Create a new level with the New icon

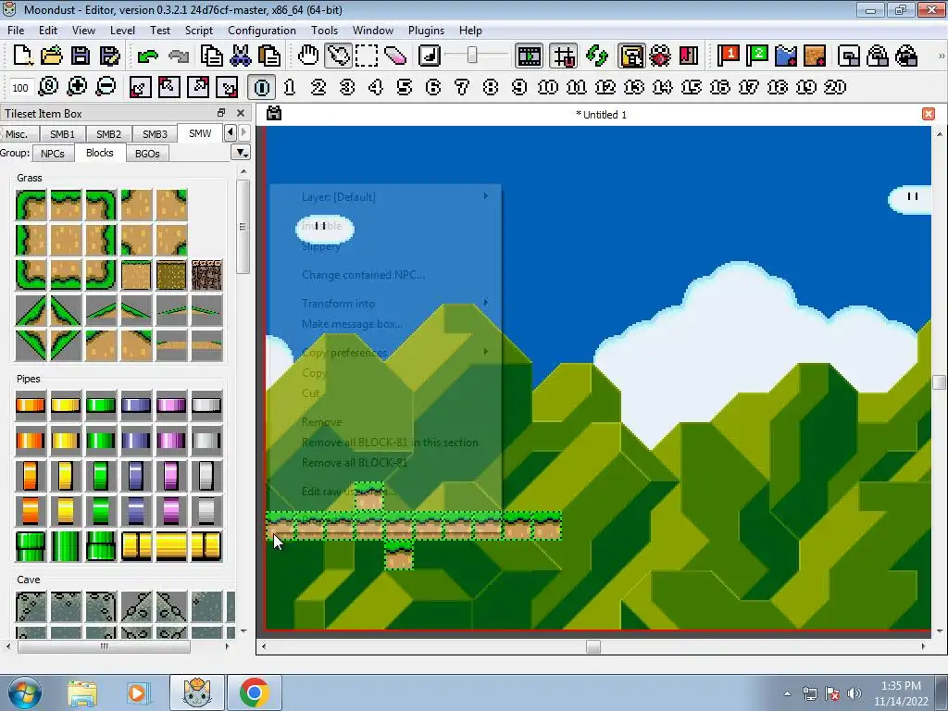22,56
